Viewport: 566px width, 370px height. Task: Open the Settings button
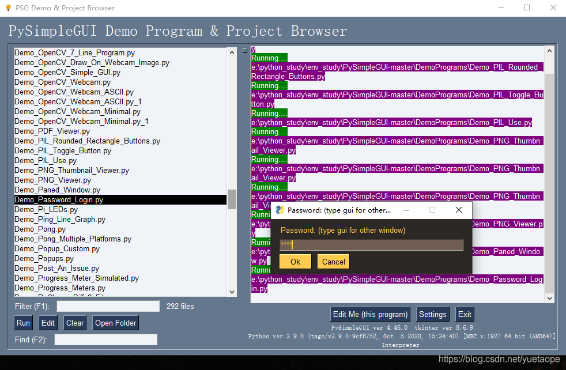tap(432, 315)
